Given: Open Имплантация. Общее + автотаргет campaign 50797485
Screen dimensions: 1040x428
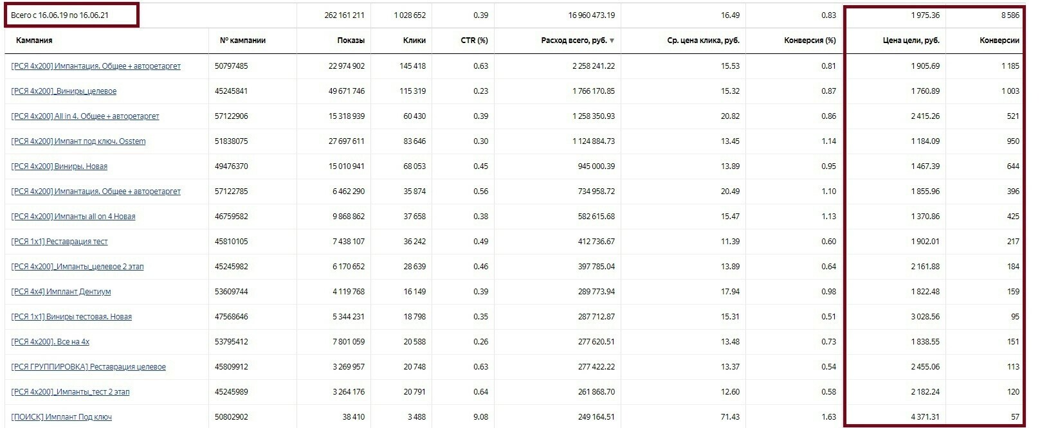Looking at the screenshot, I should [96, 66].
